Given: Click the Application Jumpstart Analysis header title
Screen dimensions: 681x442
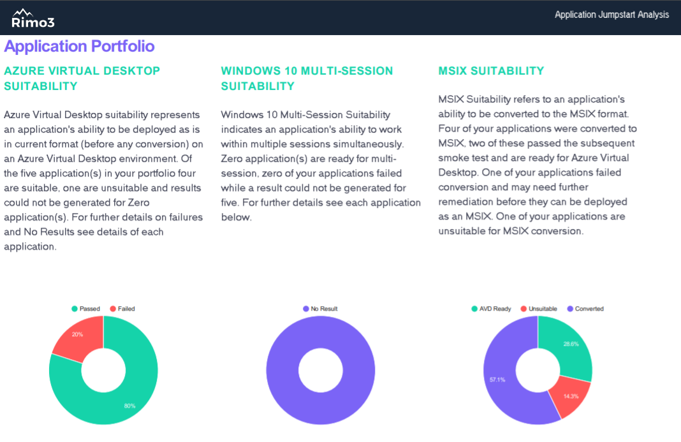Looking at the screenshot, I should (611, 15).
